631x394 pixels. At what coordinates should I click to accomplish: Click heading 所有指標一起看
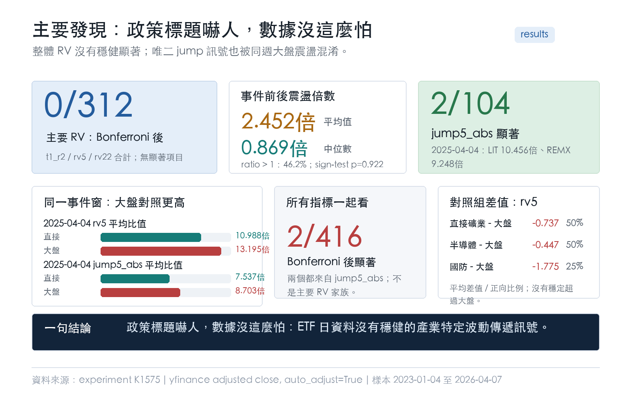(327, 203)
